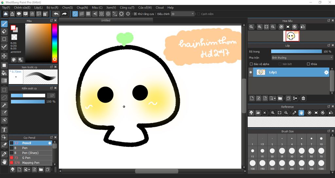Select the Brush tool

click(x=4, y=24)
